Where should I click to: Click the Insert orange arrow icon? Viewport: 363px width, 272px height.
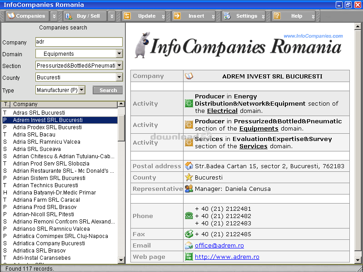[177, 16]
